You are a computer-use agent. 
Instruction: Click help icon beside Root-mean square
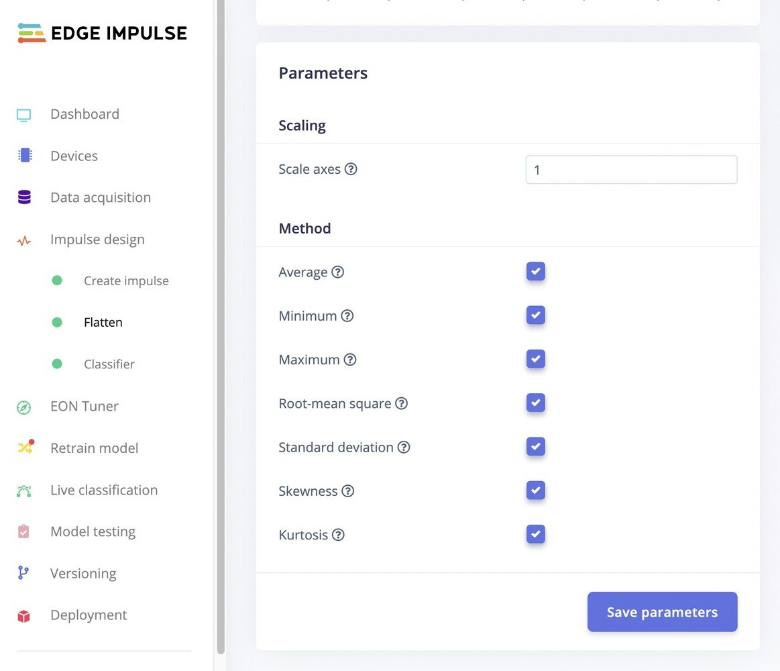point(402,404)
